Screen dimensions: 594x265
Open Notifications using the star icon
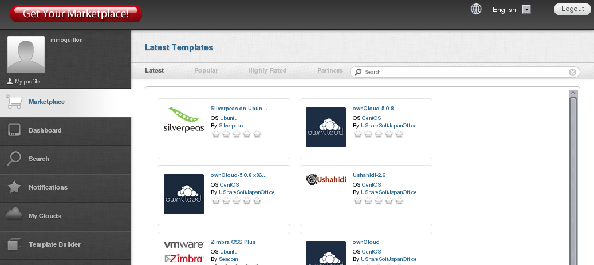pyautogui.click(x=14, y=187)
